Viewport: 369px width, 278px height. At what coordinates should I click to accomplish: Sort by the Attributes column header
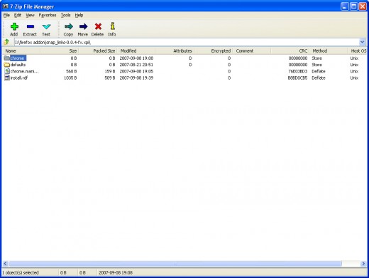click(175, 50)
